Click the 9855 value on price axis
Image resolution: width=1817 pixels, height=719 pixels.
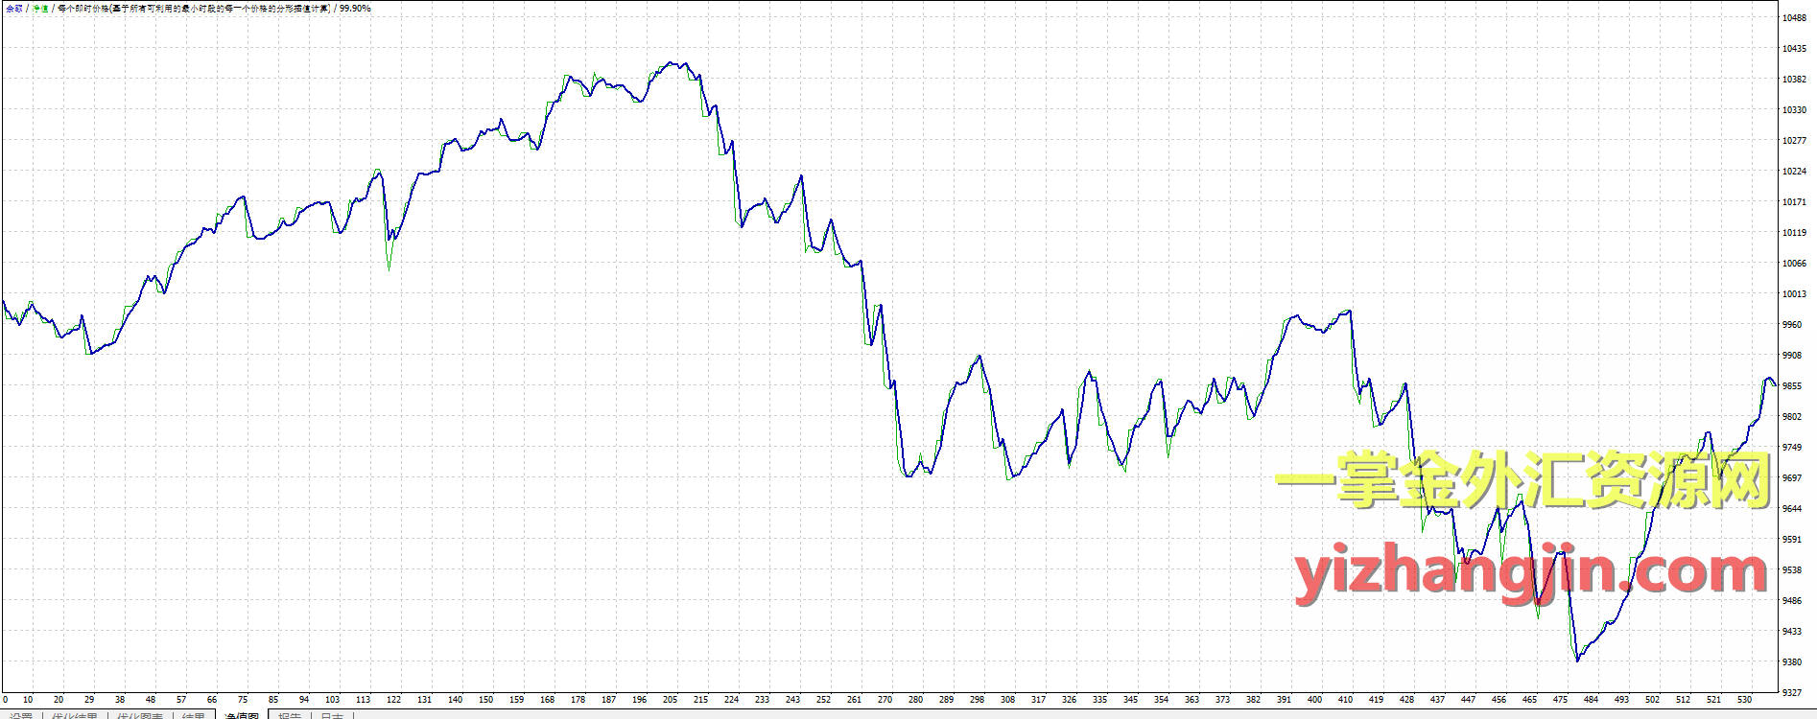1792,386
